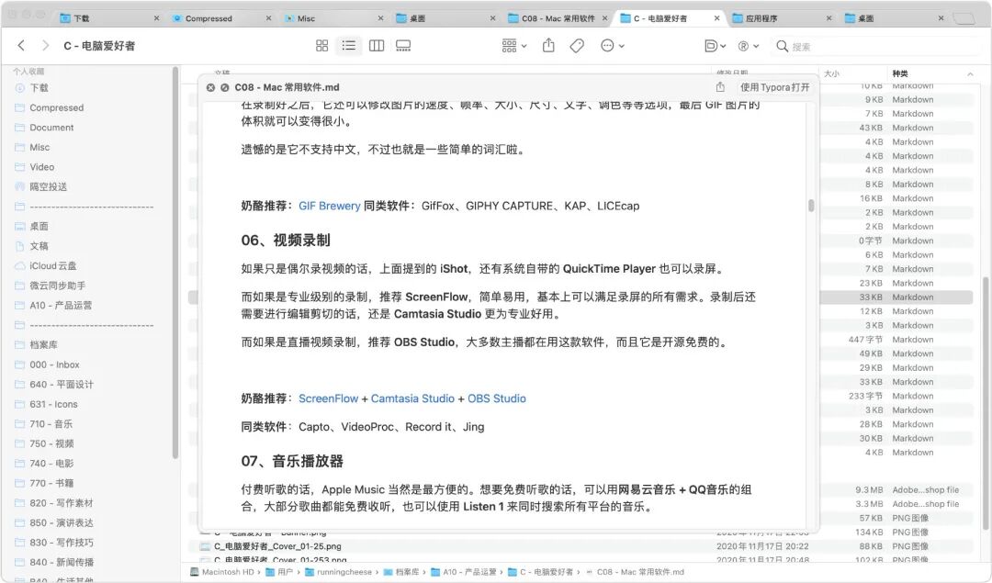The width and height of the screenshot is (992, 583).
Task: Click 用户 in the path bar
Action: [x=279, y=572]
